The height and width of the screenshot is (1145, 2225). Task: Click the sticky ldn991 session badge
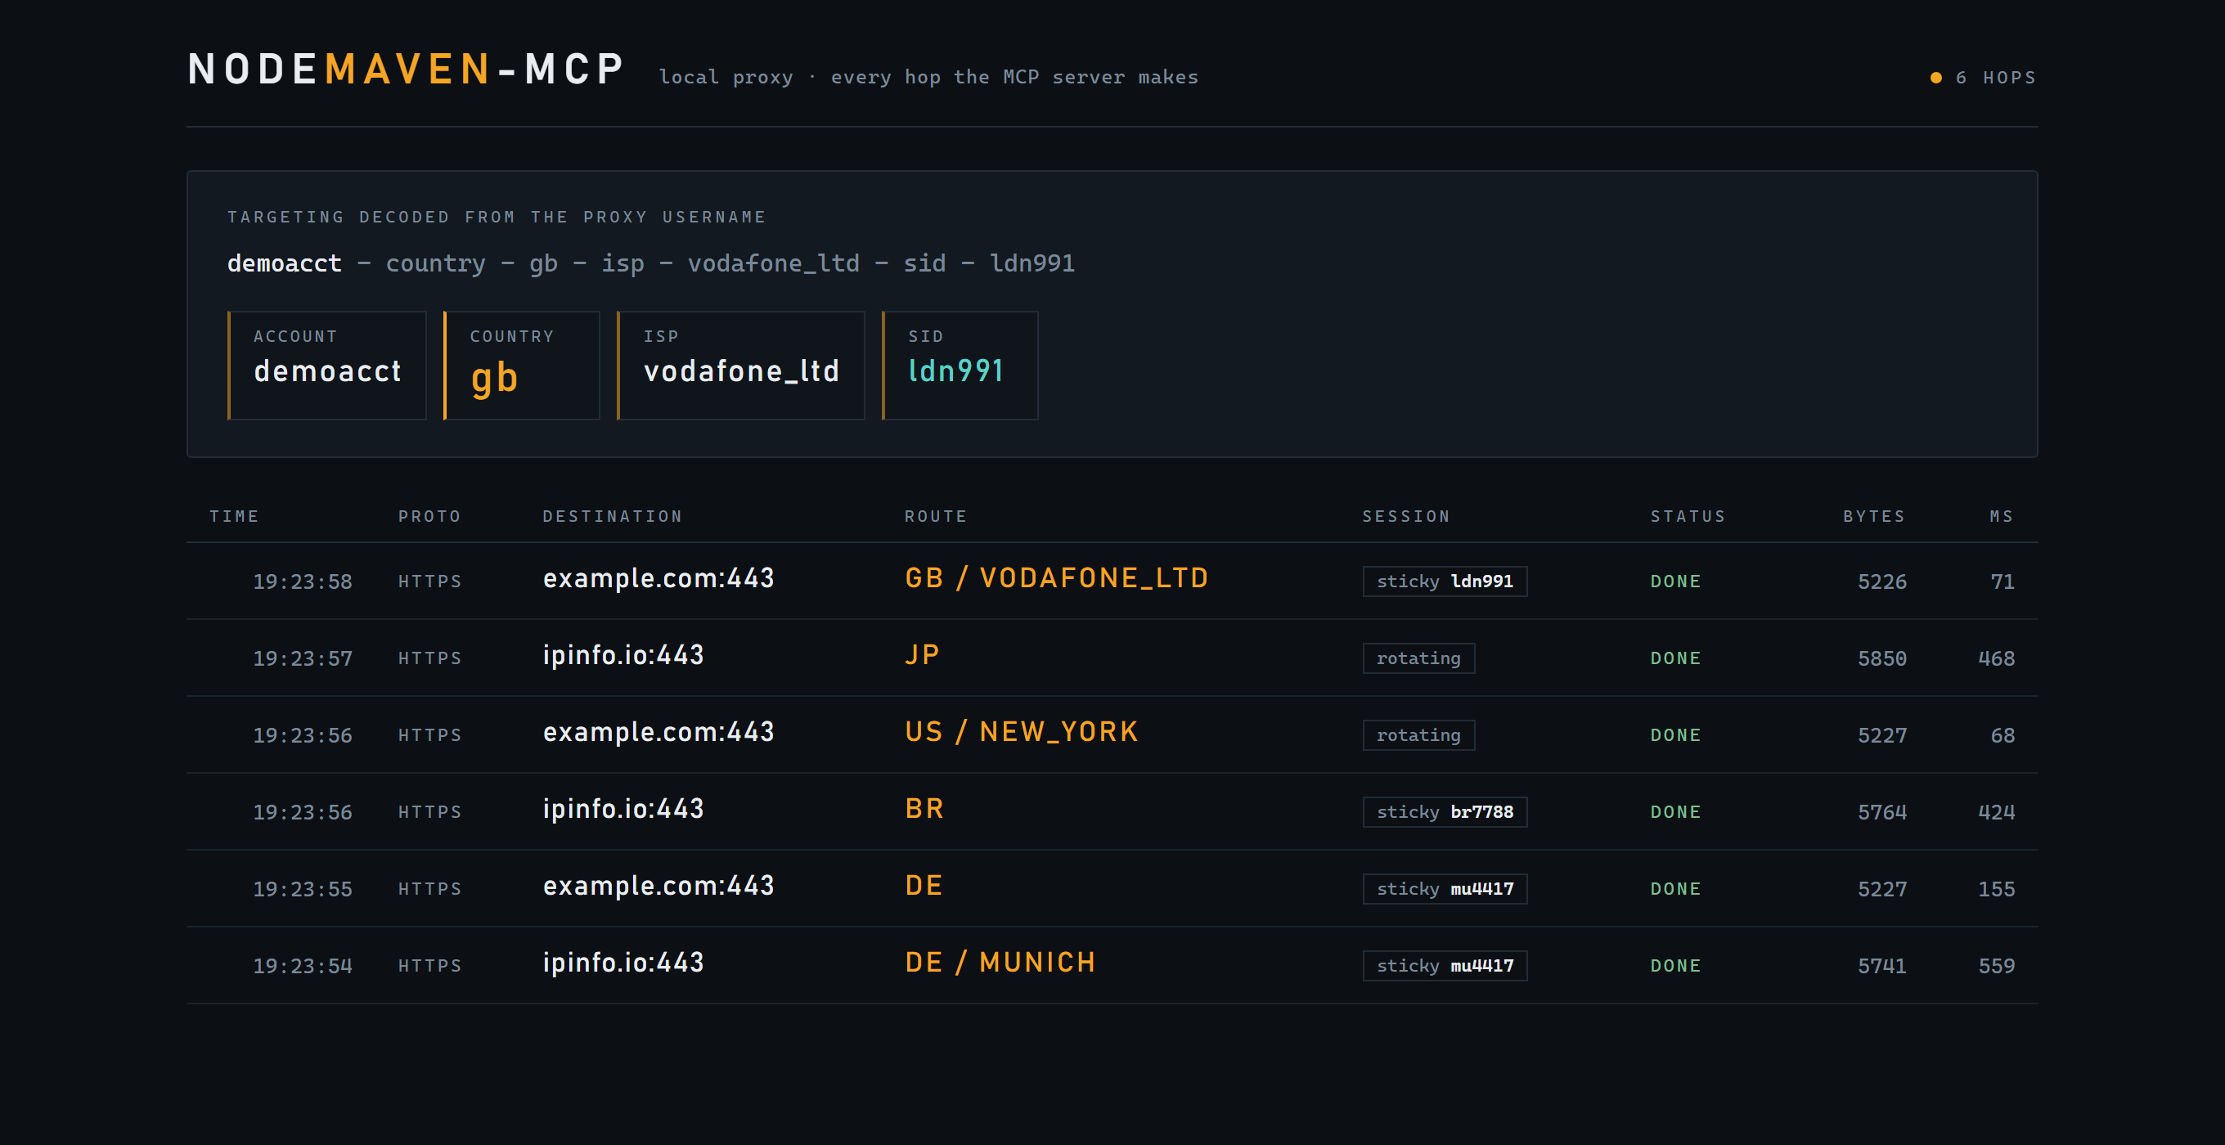pyautogui.click(x=1445, y=581)
